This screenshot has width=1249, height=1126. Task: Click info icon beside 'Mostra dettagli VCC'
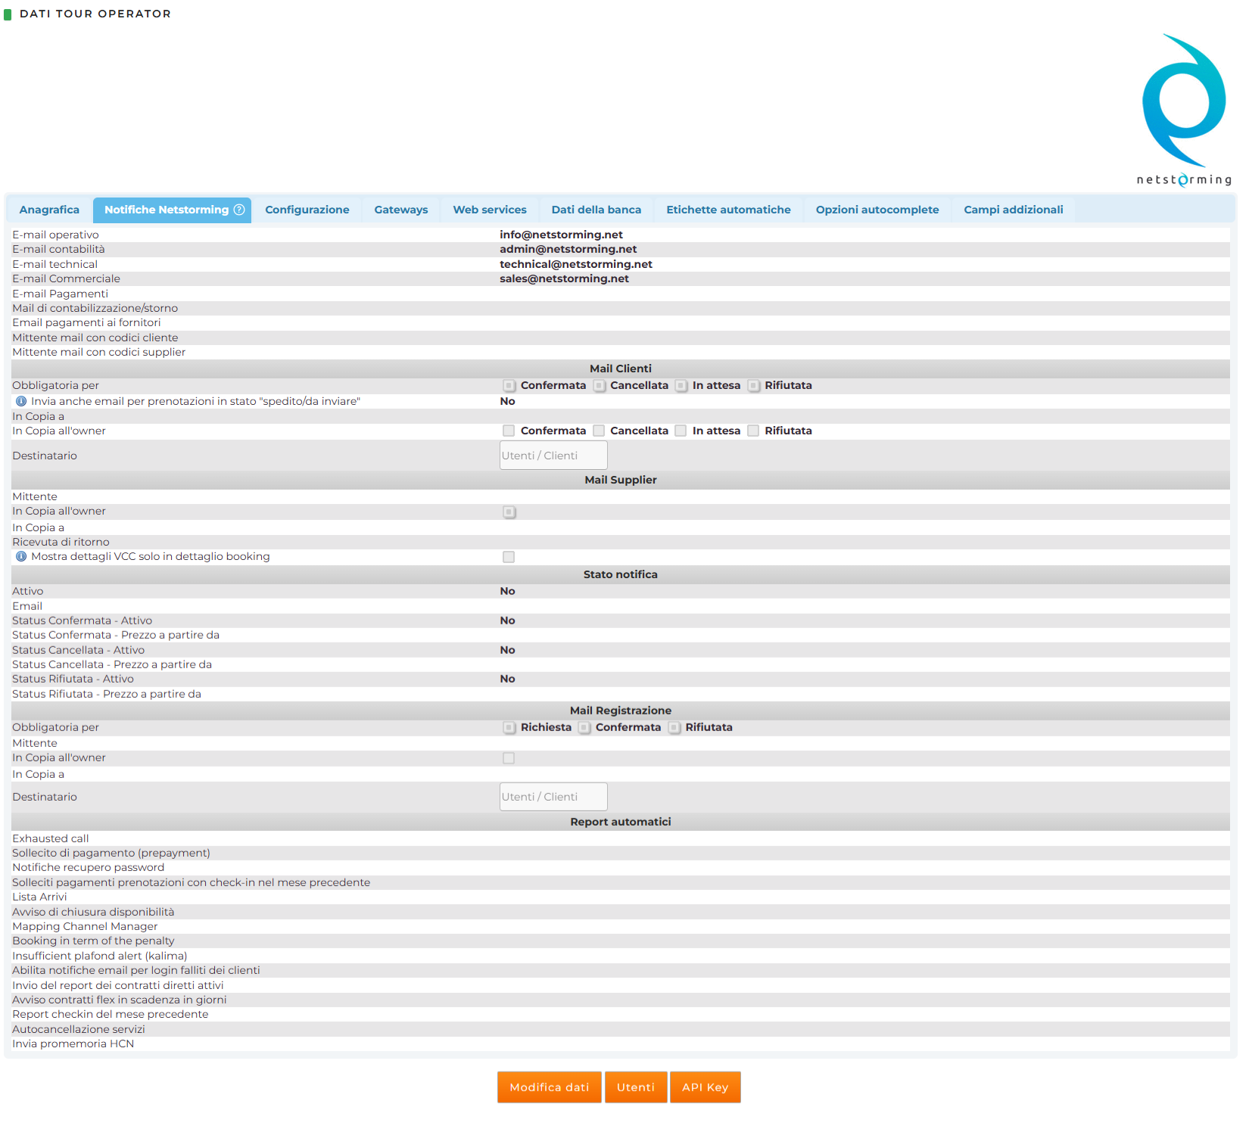click(21, 556)
